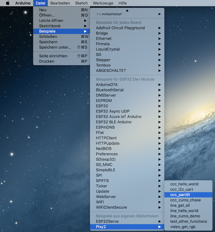Open the DNSServer examples submenu
This screenshot has width=215, height=232.
pos(127,95)
